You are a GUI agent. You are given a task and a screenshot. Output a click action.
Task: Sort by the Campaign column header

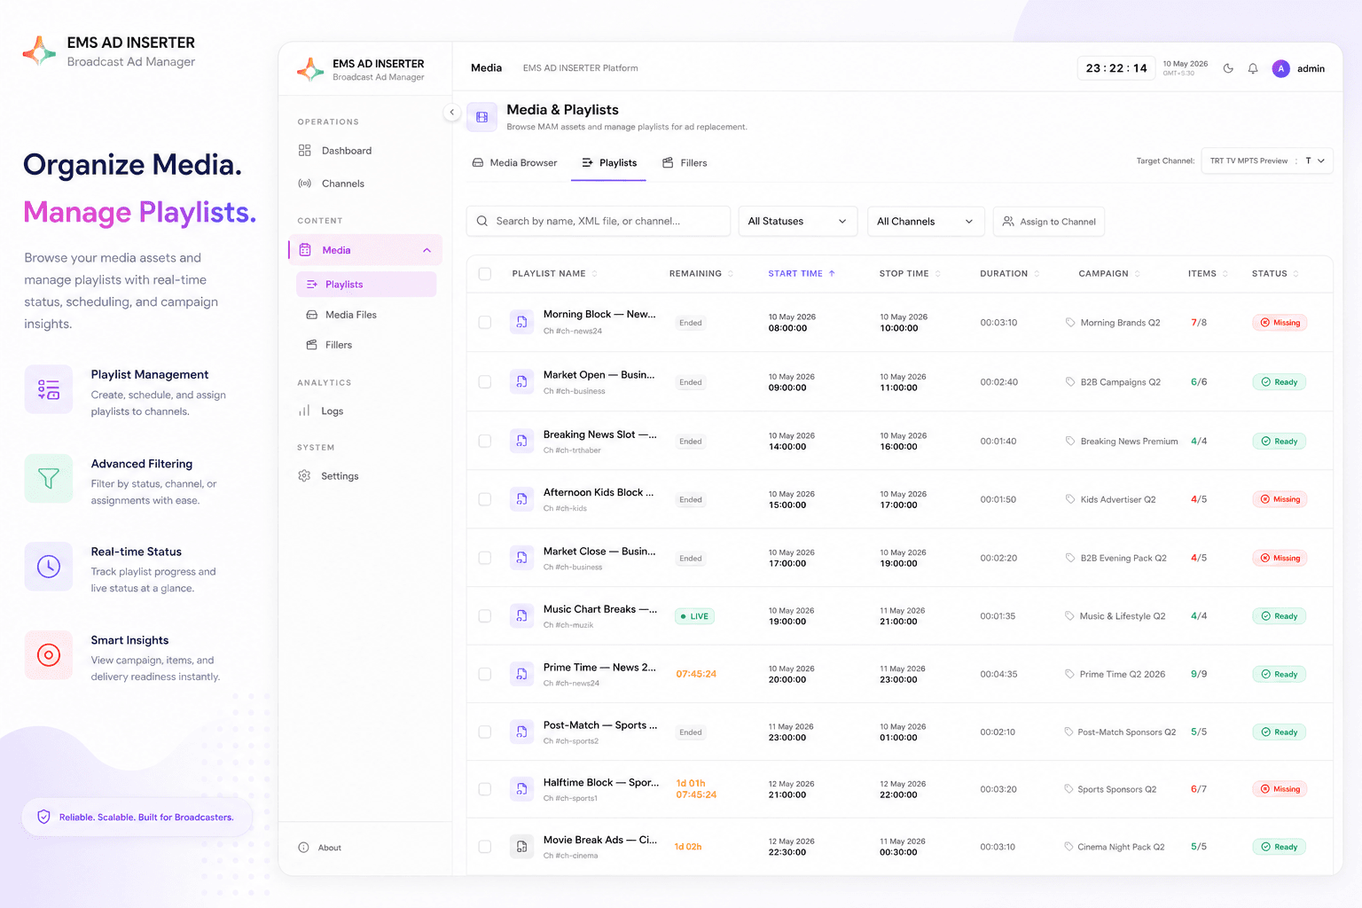pyautogui.click(x=1109, y=273)
